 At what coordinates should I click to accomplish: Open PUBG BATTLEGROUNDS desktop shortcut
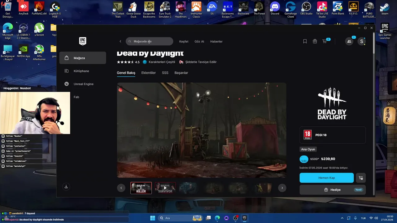click(x=369, y=10)
